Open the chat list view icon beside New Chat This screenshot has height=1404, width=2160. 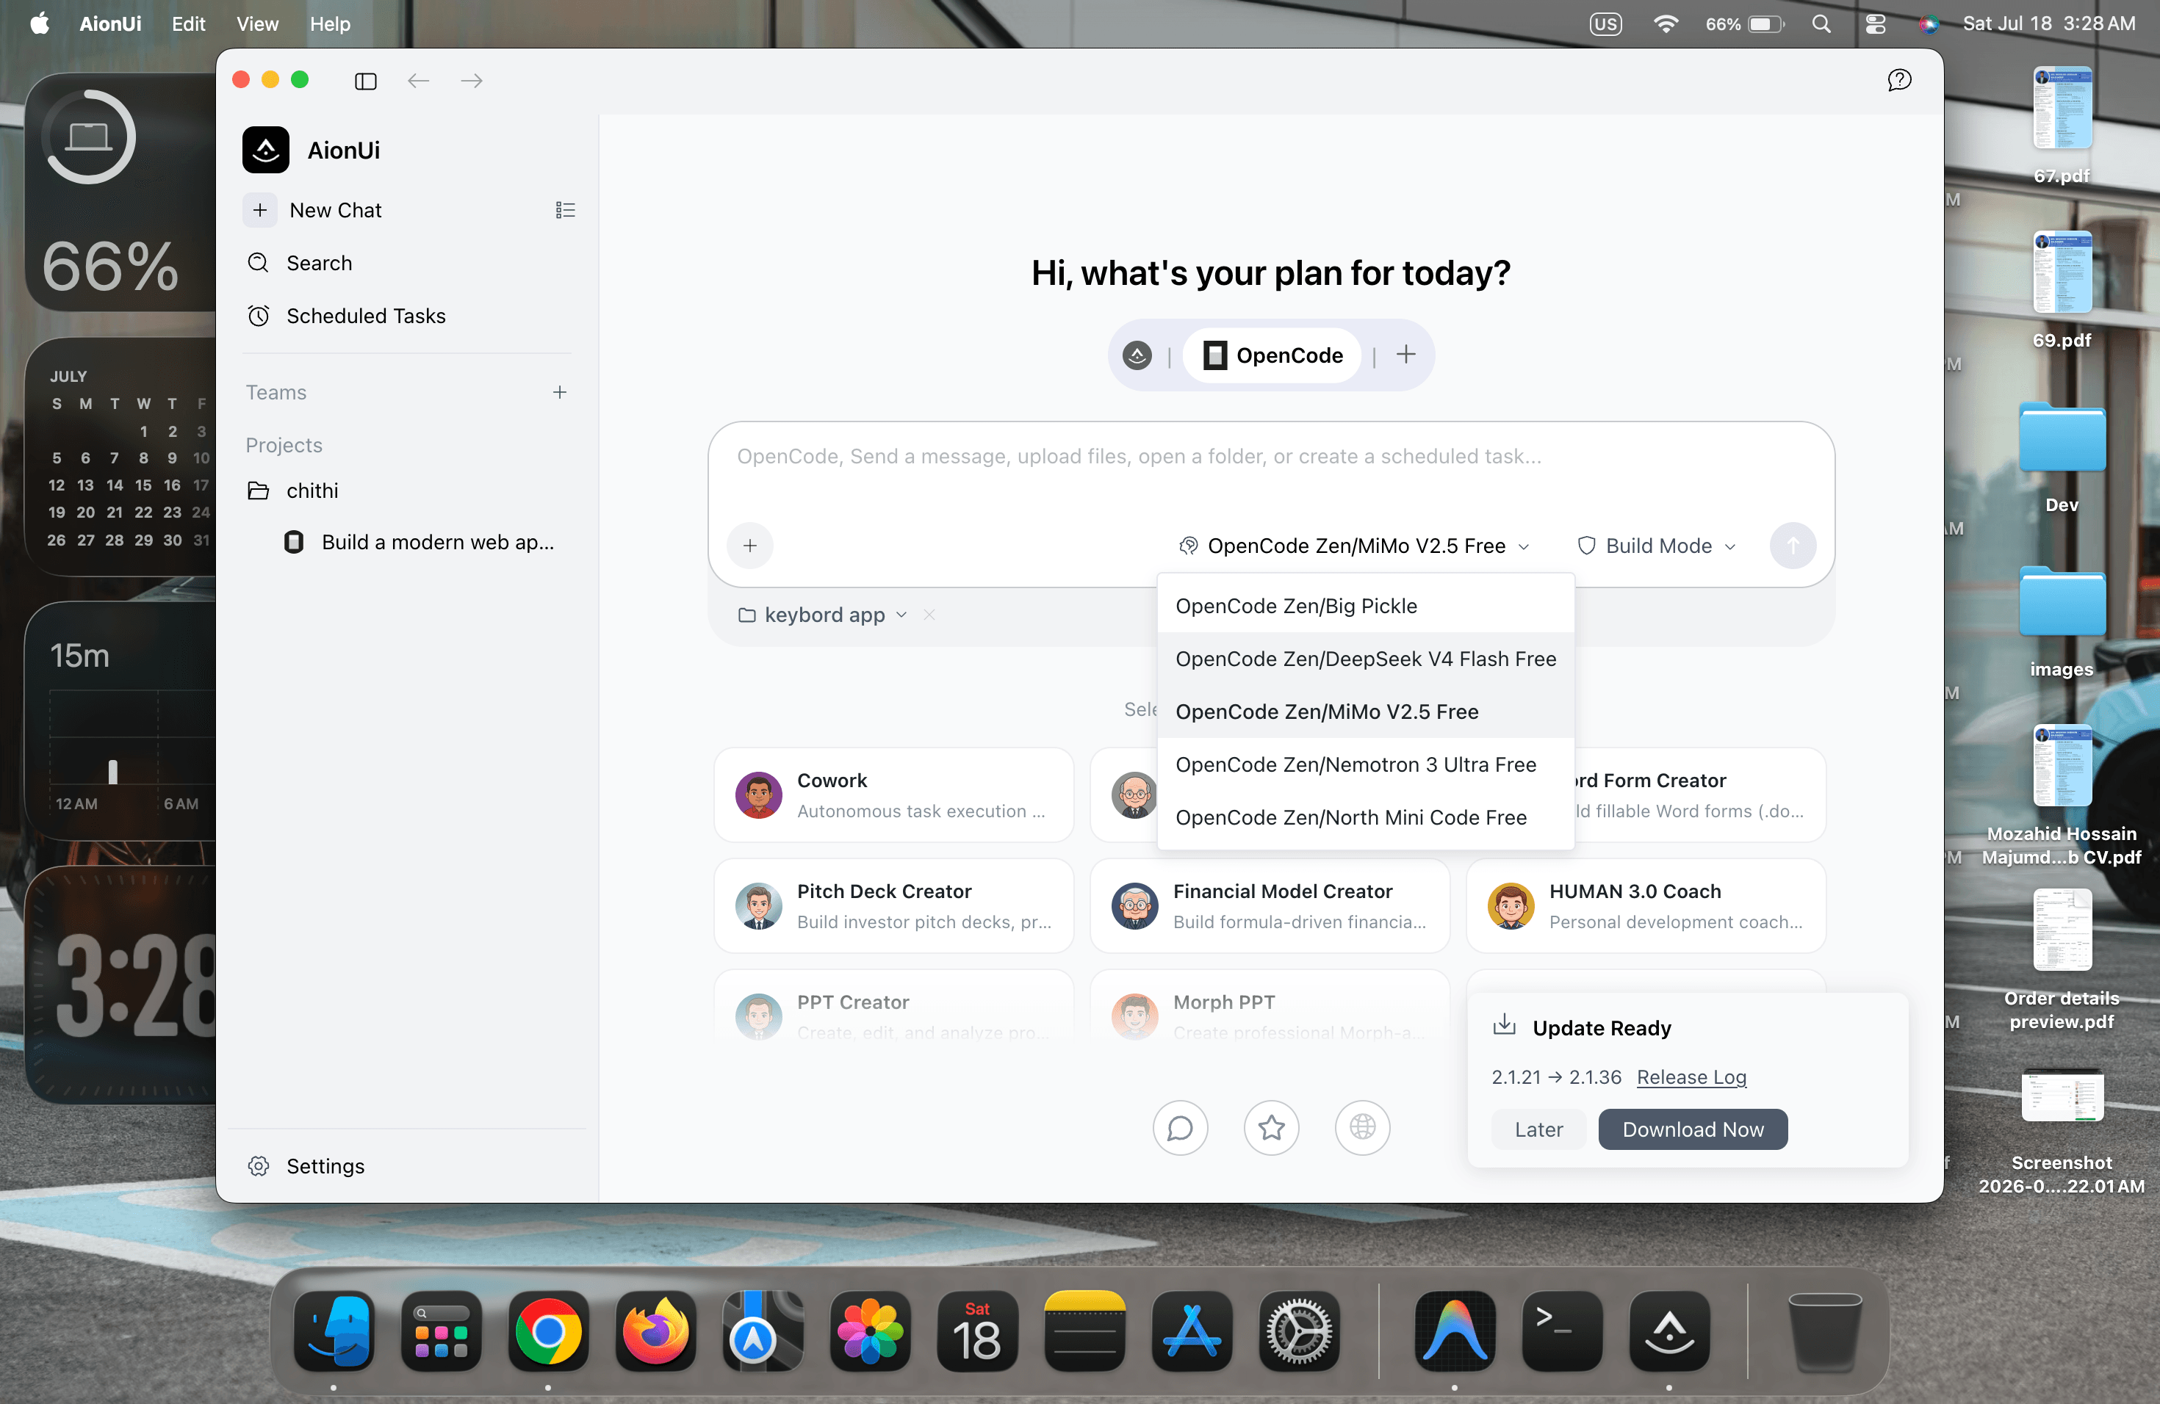[566, 211]
